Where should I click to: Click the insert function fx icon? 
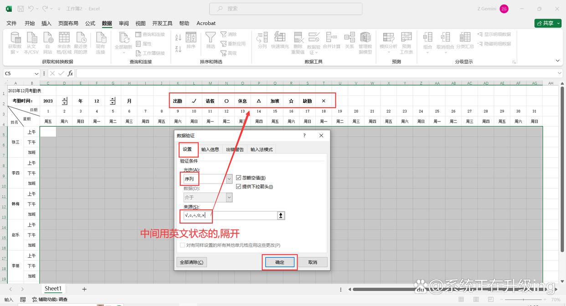click(x=70, y=73)
